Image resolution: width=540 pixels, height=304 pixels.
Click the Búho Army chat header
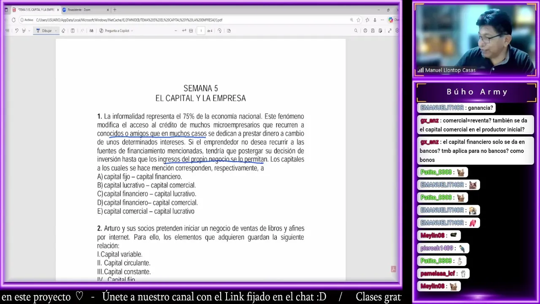click(477, 92)
